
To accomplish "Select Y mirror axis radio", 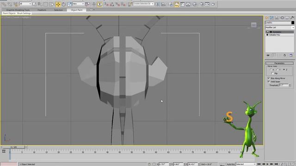I will click(277, 70).
